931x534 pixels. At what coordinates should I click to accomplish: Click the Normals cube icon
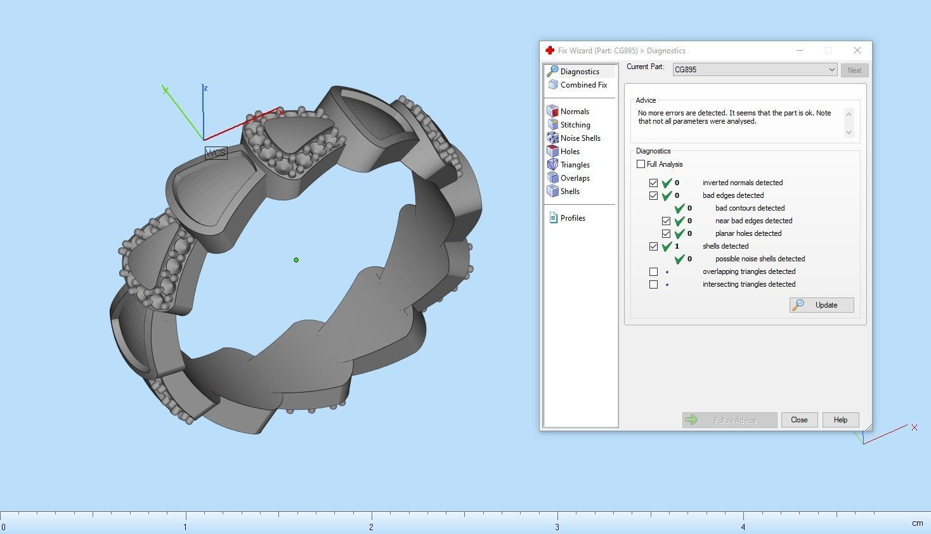point(552,111)
